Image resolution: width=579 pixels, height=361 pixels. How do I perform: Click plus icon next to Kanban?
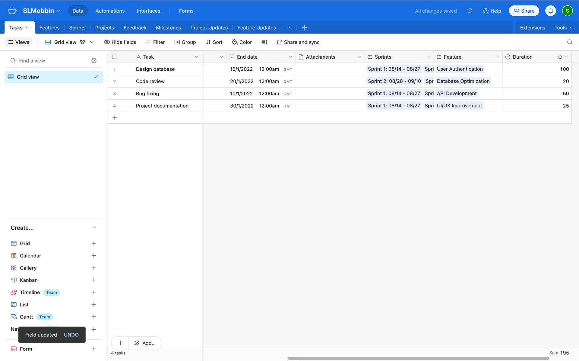94,280
